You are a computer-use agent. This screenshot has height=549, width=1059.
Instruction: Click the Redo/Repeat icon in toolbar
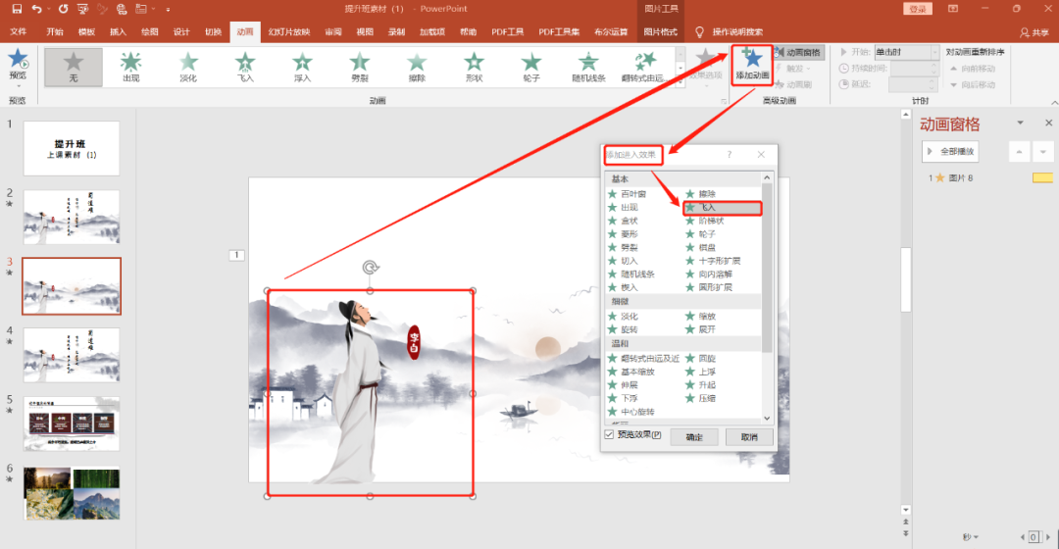(x=63, y=9)
